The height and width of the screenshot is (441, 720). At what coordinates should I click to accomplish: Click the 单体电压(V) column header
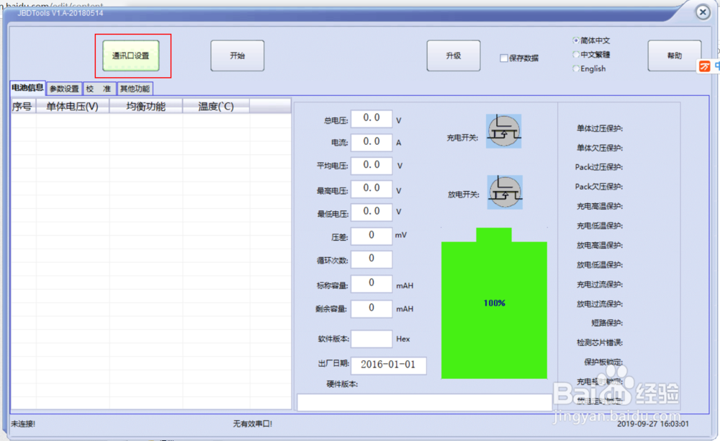coord(73,107)
